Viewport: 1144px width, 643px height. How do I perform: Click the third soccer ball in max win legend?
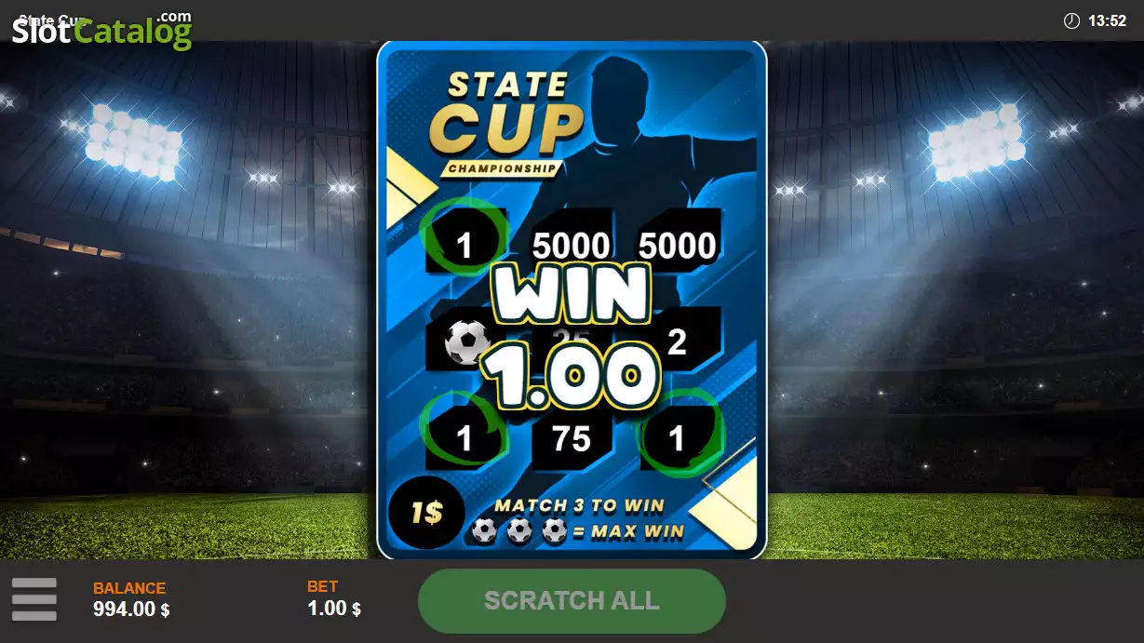(x=554, y=531)
